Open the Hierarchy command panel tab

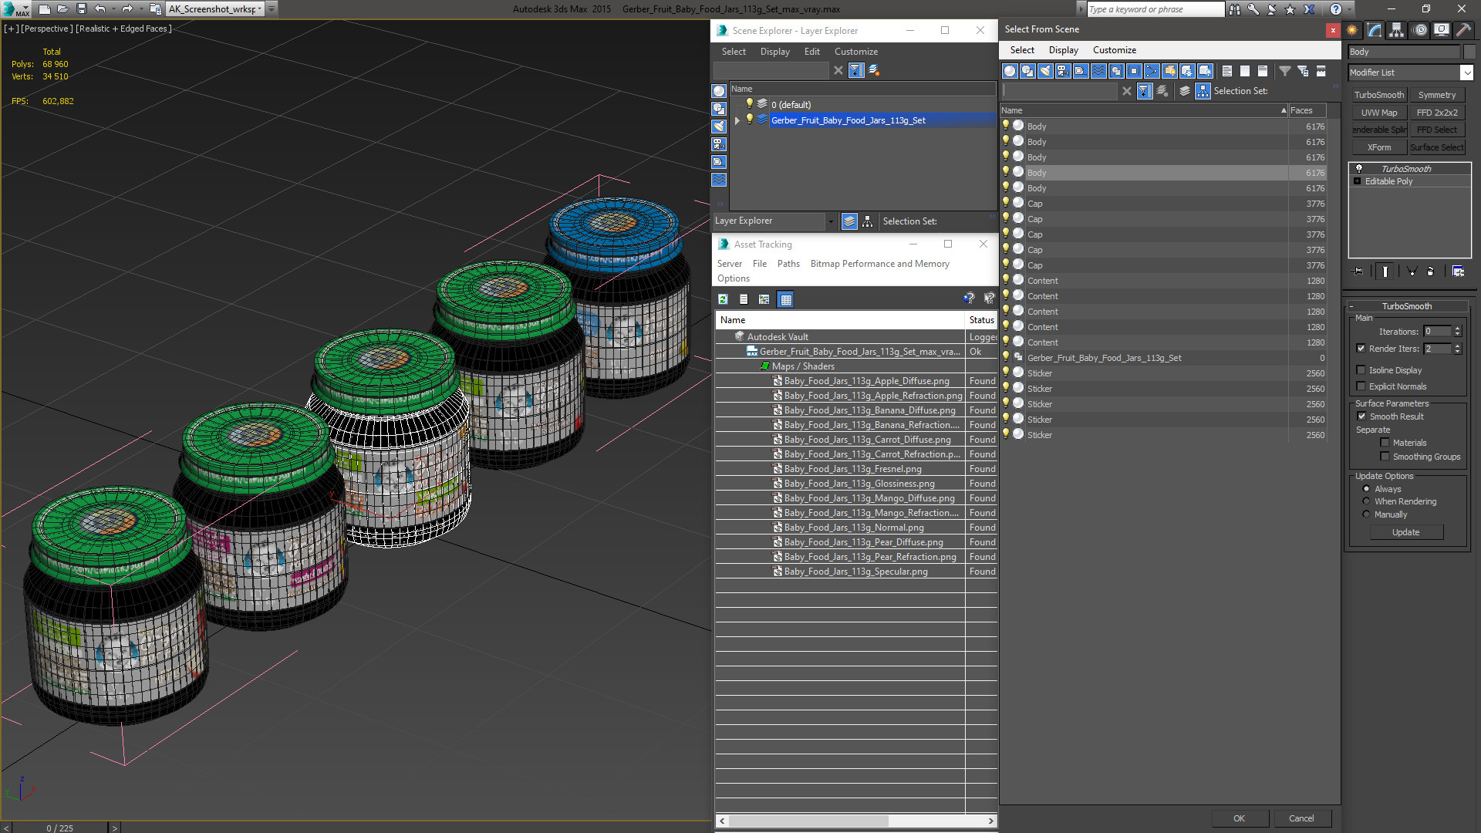[x=1396, y=30]
